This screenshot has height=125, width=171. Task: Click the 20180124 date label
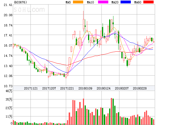tap(103, 88)
